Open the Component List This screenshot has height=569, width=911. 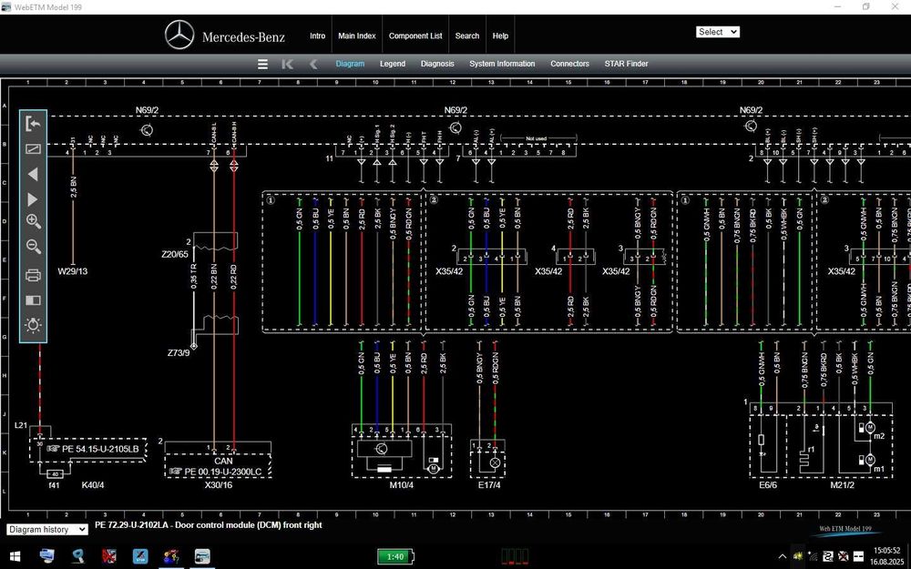pyautogui.click(x=415, y=36)
